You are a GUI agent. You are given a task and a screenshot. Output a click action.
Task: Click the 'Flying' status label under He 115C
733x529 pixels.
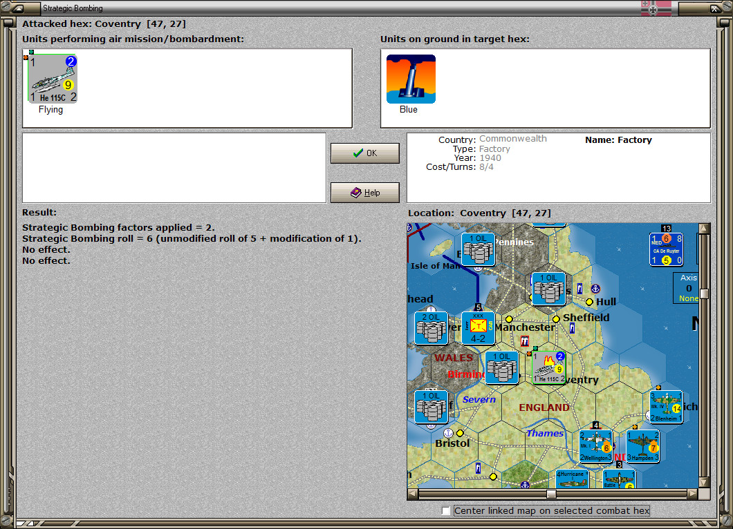(x=50, y=110)
